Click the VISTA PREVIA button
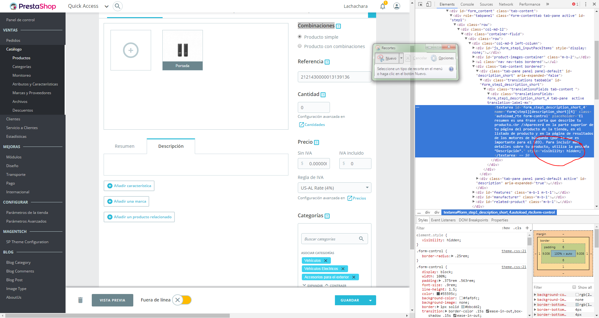599x318 pixels. click(x=112, y=300)
